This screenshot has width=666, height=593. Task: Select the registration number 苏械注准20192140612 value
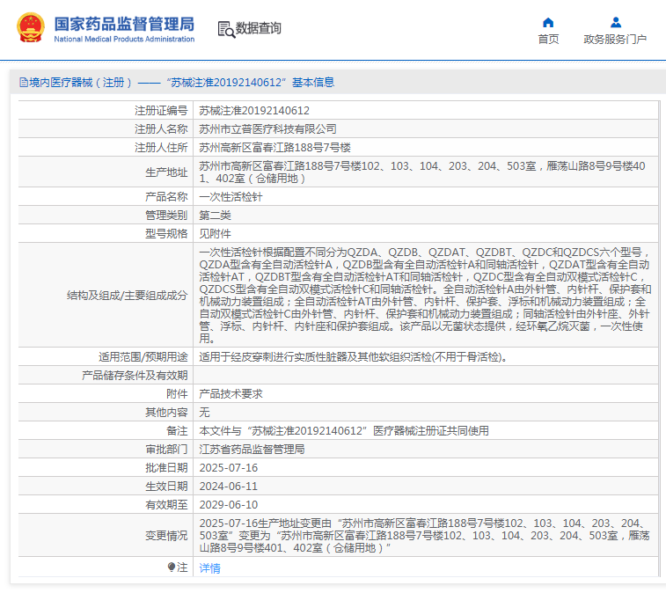(254, 111)
